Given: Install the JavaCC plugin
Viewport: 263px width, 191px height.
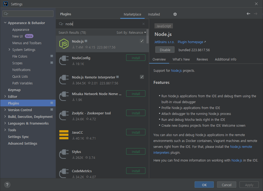Looking at the screenshot, I should pyautogui.click(x=136, y=132).
